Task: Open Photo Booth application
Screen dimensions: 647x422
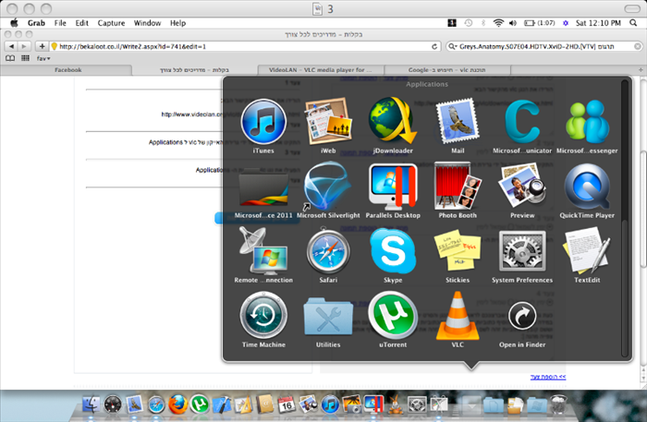Action: (x=458, y=186)
